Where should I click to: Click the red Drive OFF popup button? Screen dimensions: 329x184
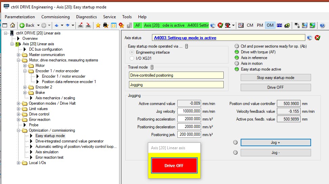(174, 165)
